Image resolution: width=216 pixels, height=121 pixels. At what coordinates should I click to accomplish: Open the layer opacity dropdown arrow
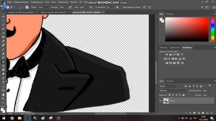[209, 90]
